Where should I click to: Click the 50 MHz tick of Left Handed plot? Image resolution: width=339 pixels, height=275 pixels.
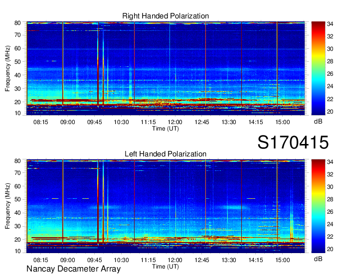(x=17, y=199)
